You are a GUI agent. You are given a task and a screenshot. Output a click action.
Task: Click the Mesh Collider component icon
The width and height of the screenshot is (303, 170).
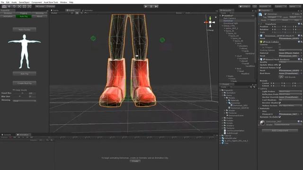coord(261,42)
